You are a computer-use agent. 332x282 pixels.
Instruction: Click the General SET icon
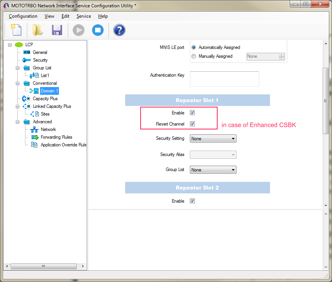click(27, 52)
